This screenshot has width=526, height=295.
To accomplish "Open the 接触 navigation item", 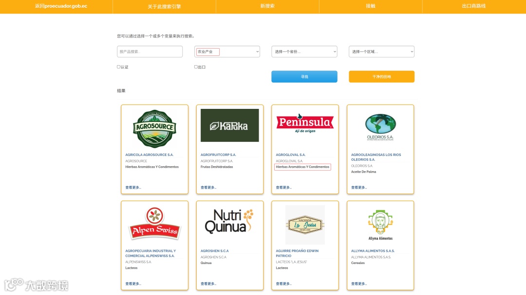I will (x=371, y=6).
